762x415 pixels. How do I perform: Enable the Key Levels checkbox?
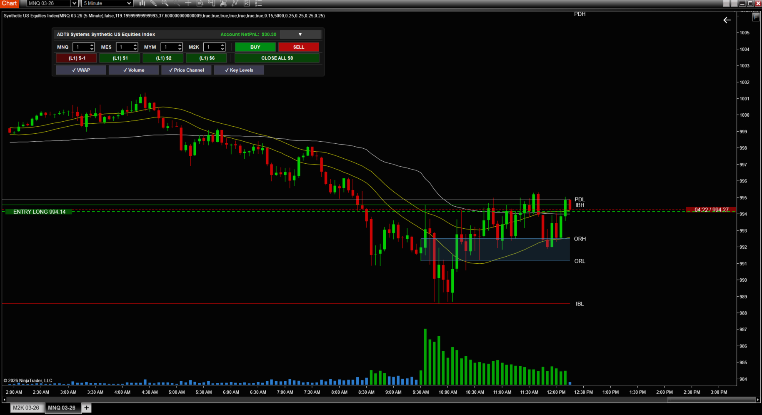(239, 70)
